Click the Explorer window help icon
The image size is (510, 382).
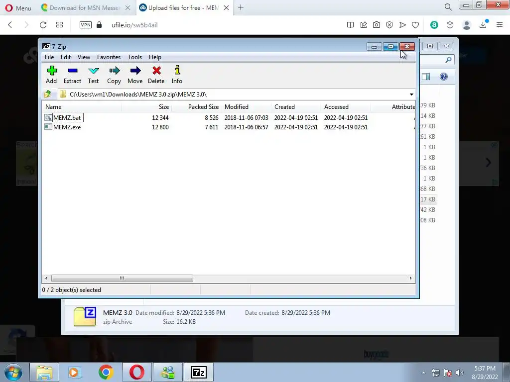click(444, 77)
